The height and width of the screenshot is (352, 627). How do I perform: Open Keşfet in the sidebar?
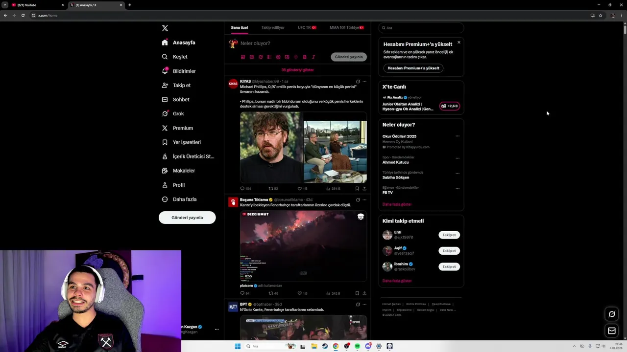click(175, 57)
